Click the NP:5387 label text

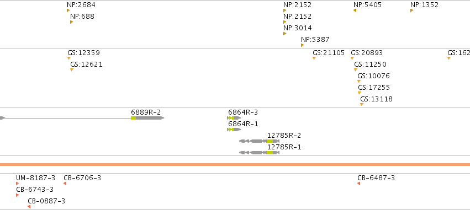click(x=315, y=40)
